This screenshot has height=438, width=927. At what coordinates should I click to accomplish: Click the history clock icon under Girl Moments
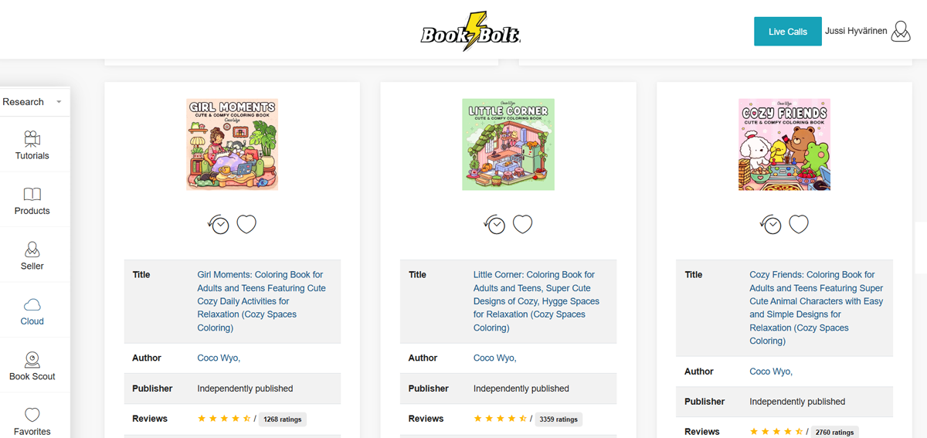coord(219,225)
